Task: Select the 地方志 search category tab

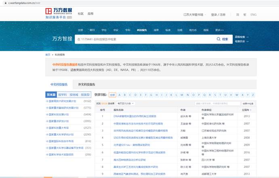Action: pyautogui.click(x=193, y=30)
